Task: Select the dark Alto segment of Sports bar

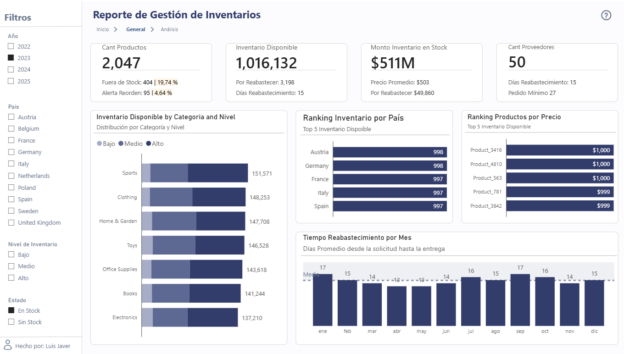Action: pyautogui.click(x=218, y=173)
